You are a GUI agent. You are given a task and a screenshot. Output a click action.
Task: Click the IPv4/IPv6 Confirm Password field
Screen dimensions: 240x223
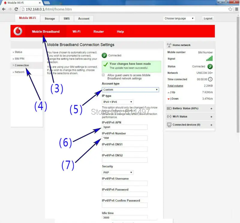point(124,205)
